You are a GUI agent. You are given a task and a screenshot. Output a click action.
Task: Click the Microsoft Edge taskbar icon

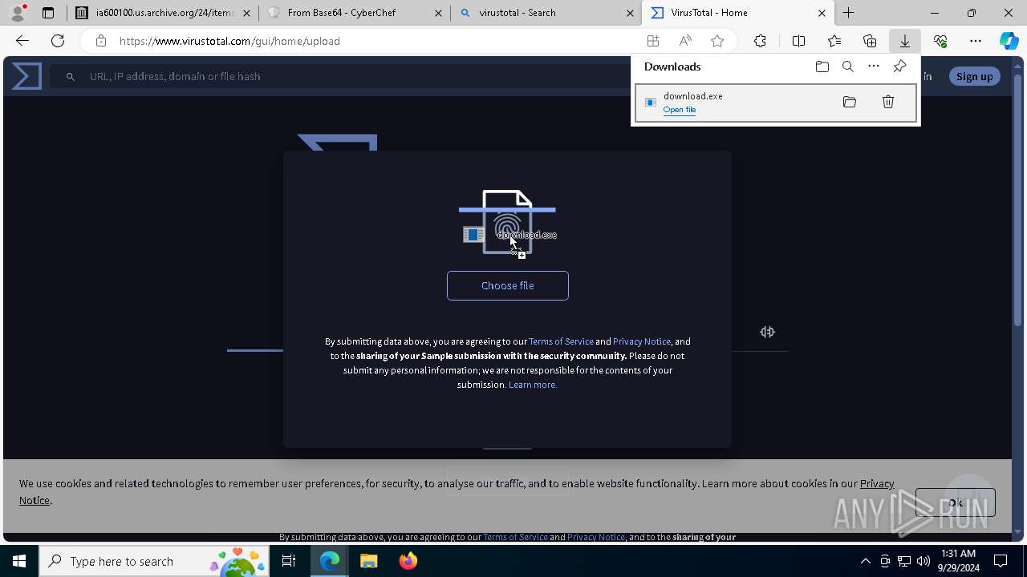click(330, 561)
